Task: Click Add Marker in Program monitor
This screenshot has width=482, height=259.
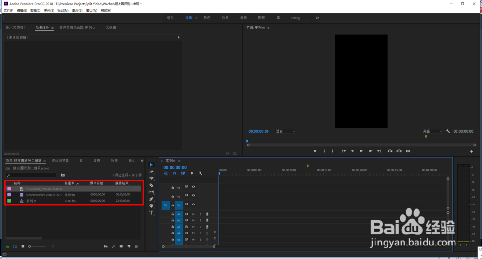Action: (315, 151)
